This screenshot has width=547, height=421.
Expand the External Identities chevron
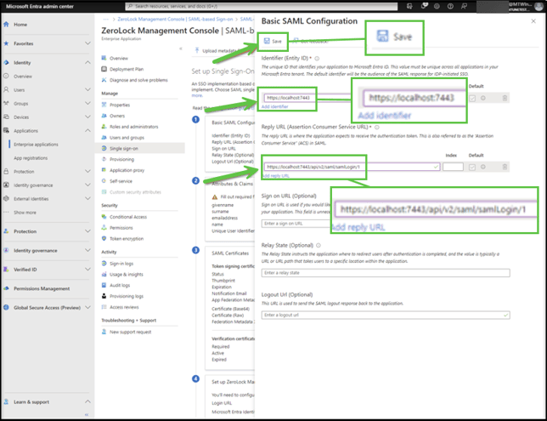pos(87,199)
